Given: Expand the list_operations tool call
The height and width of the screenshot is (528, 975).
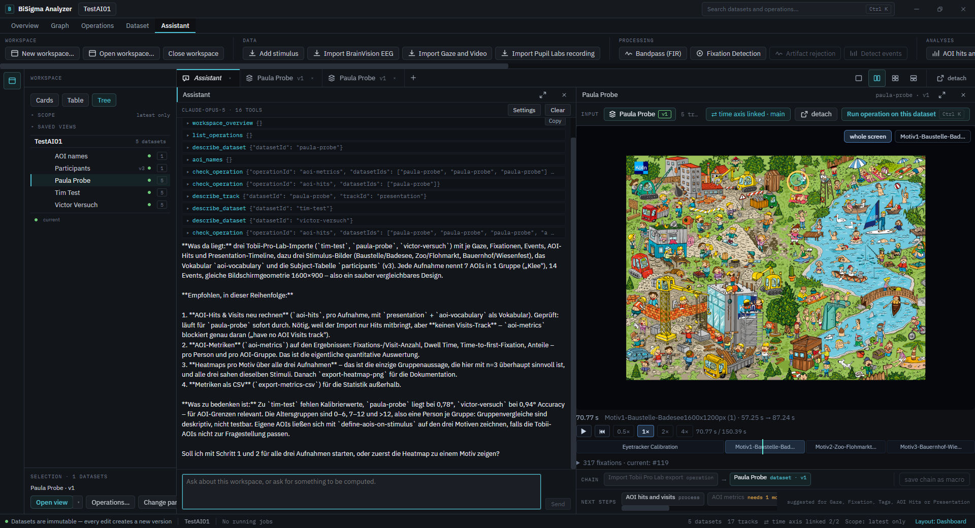Looking at the screenshot, I should [x=374, y=136].
